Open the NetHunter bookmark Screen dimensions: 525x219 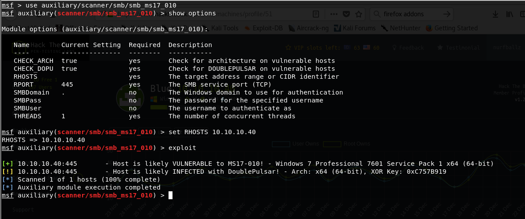[401, 28]
